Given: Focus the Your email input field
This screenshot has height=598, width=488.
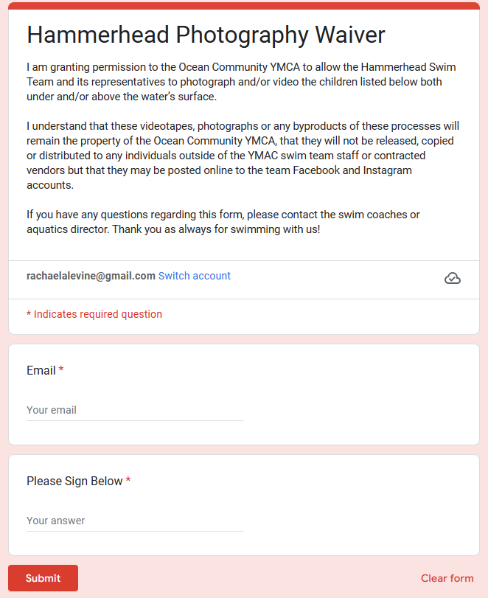Looking at the screenshot, I should (x=135, y=410).
